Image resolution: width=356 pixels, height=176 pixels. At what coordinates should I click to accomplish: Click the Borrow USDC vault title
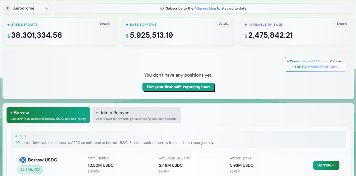click(x=42, y=160)
